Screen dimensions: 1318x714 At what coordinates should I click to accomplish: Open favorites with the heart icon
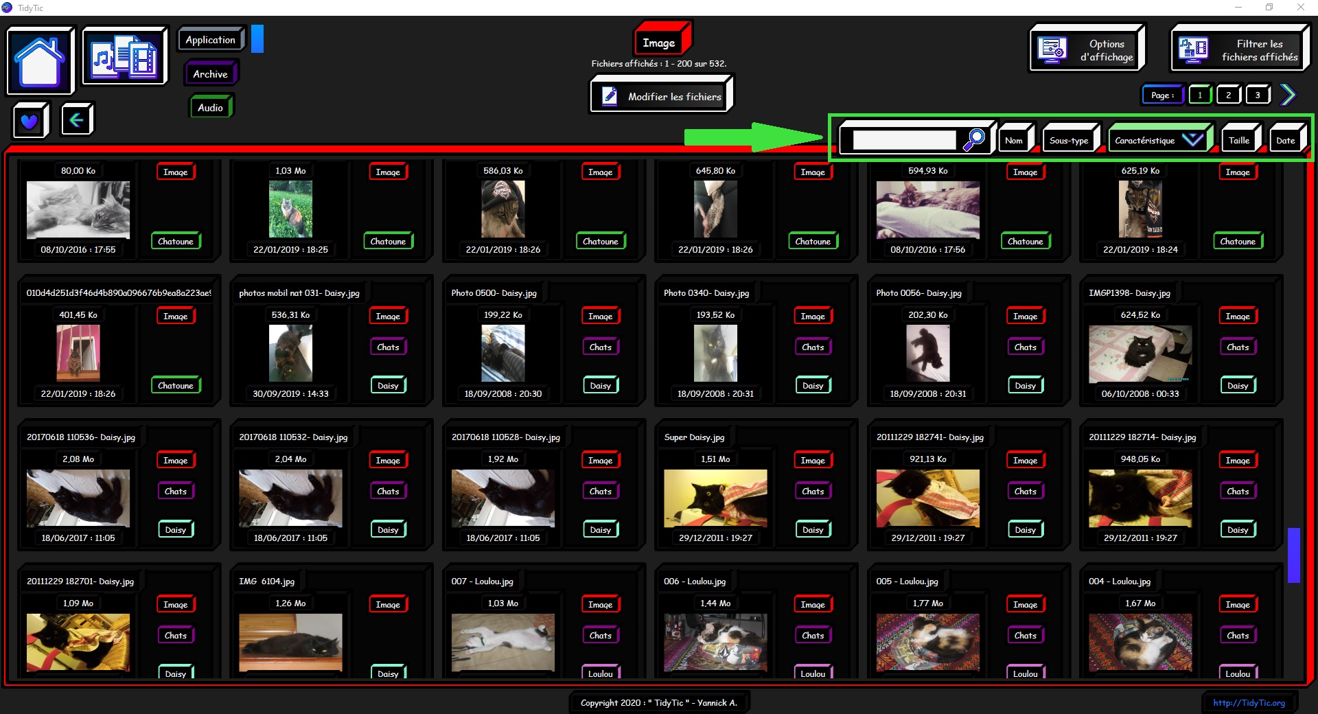click(x=30, y=121)
